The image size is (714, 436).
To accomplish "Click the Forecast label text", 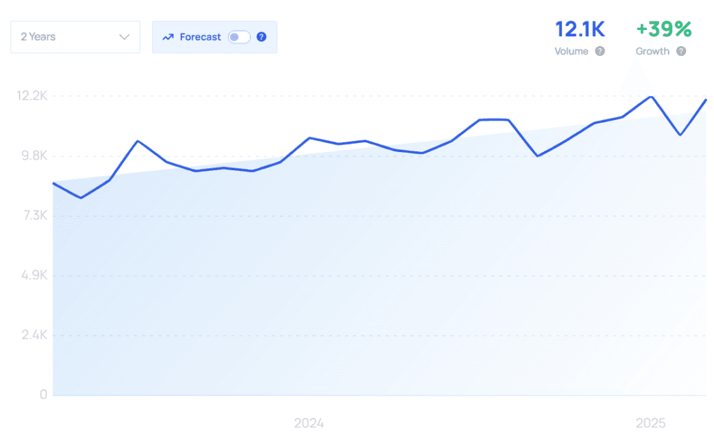I will pyautogui.click(x=200, y=37).
